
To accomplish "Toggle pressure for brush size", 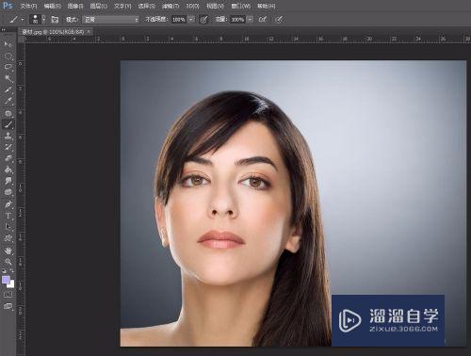I will 279,20.
